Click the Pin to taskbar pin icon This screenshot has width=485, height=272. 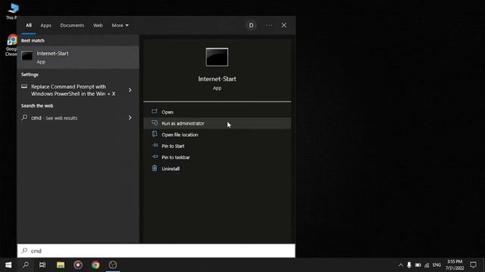155,156
